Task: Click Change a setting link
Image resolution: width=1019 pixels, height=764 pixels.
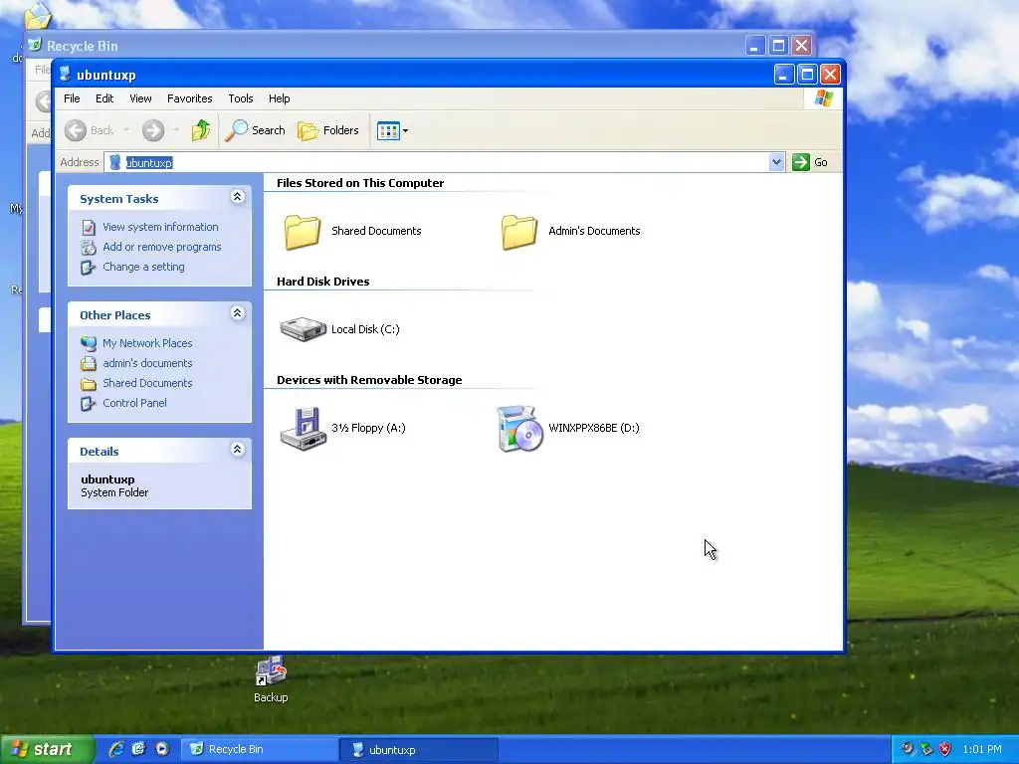Action: click(x=143, y=267)
